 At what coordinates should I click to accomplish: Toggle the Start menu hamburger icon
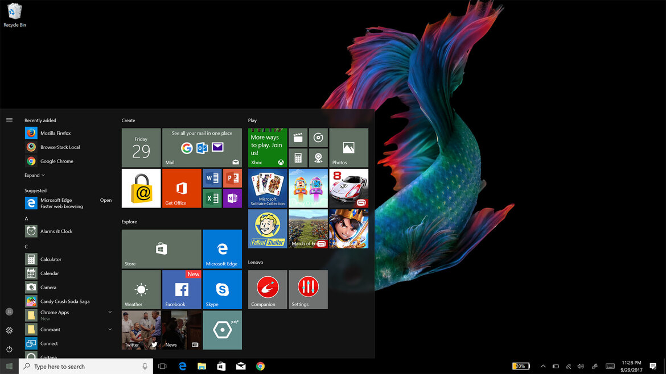click(9, 120)
